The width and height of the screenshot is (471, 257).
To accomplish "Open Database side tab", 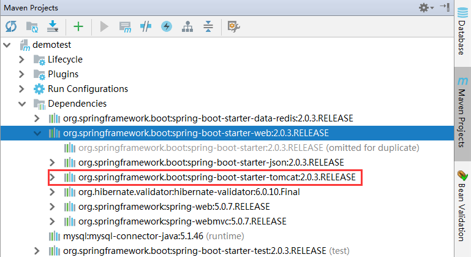I will [462, 32].
